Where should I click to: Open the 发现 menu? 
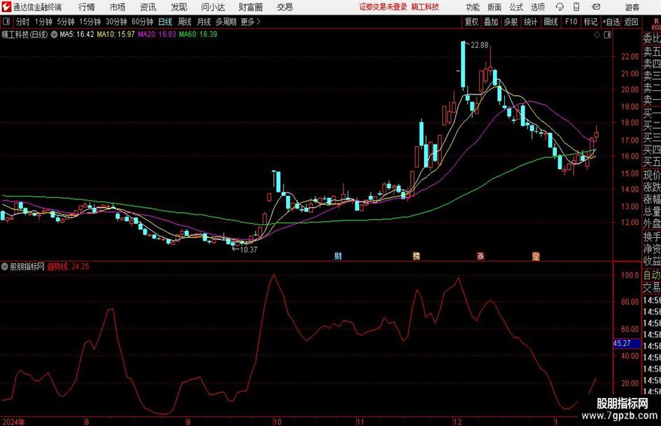[x=179, y=7]
